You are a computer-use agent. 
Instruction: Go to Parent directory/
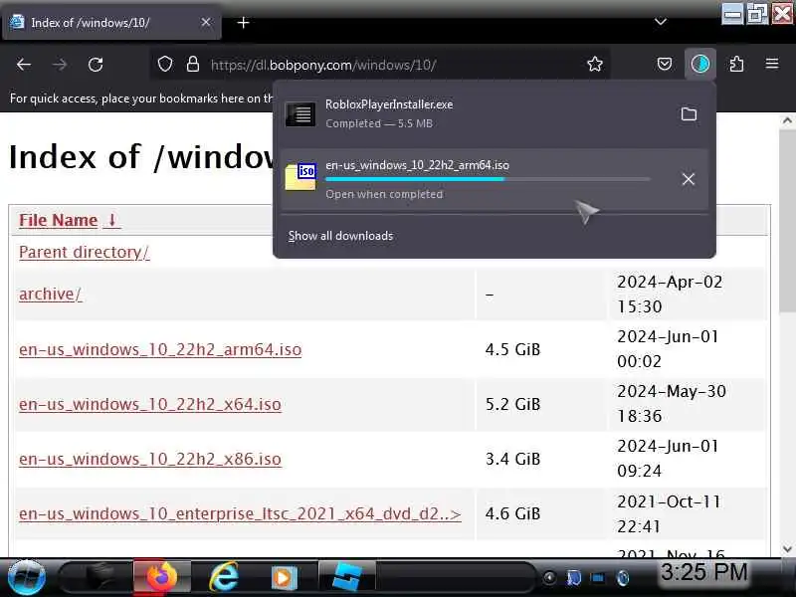(x=85, y=252)
